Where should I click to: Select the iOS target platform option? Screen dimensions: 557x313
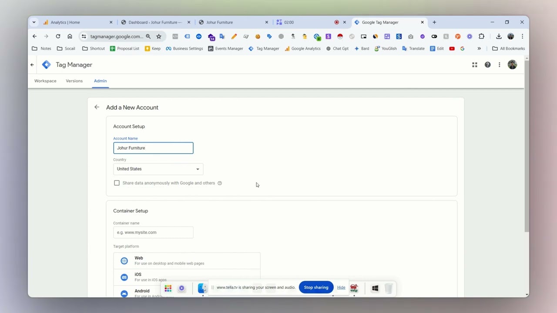187,277
